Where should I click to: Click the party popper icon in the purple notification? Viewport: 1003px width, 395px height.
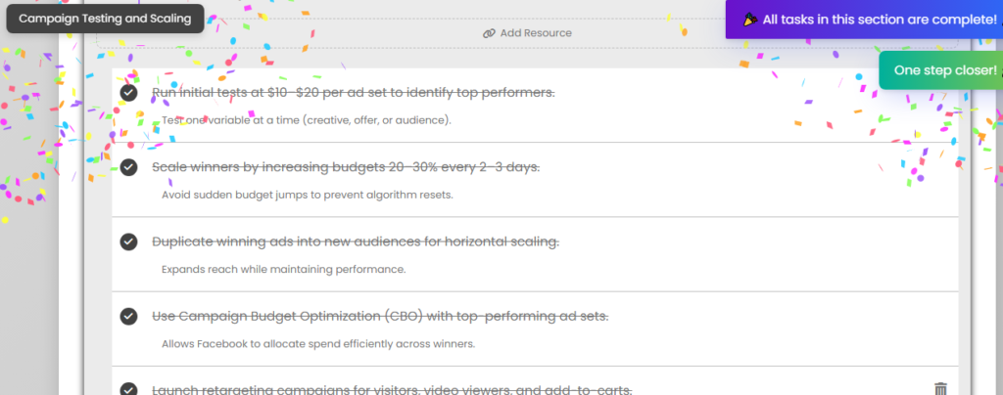pos(751,20)
